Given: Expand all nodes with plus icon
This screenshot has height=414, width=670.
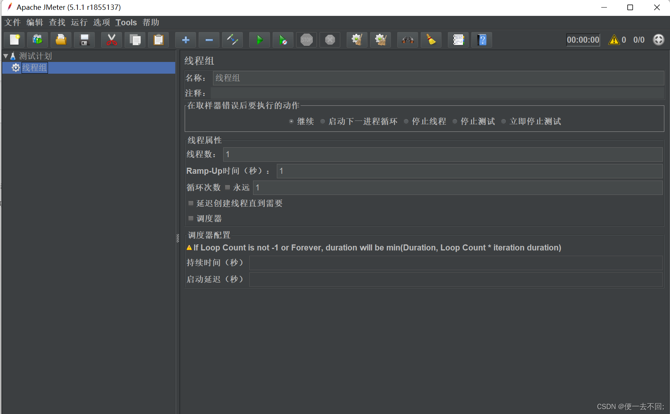Looking at the screenshot, I should pyautogui.click(x=186, y=40).
